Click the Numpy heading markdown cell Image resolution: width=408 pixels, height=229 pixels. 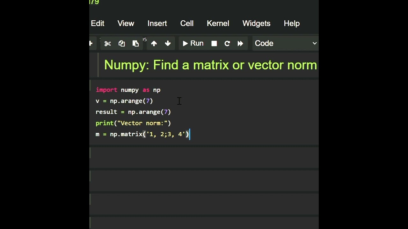pyautogui.click(x=210, y=65)
